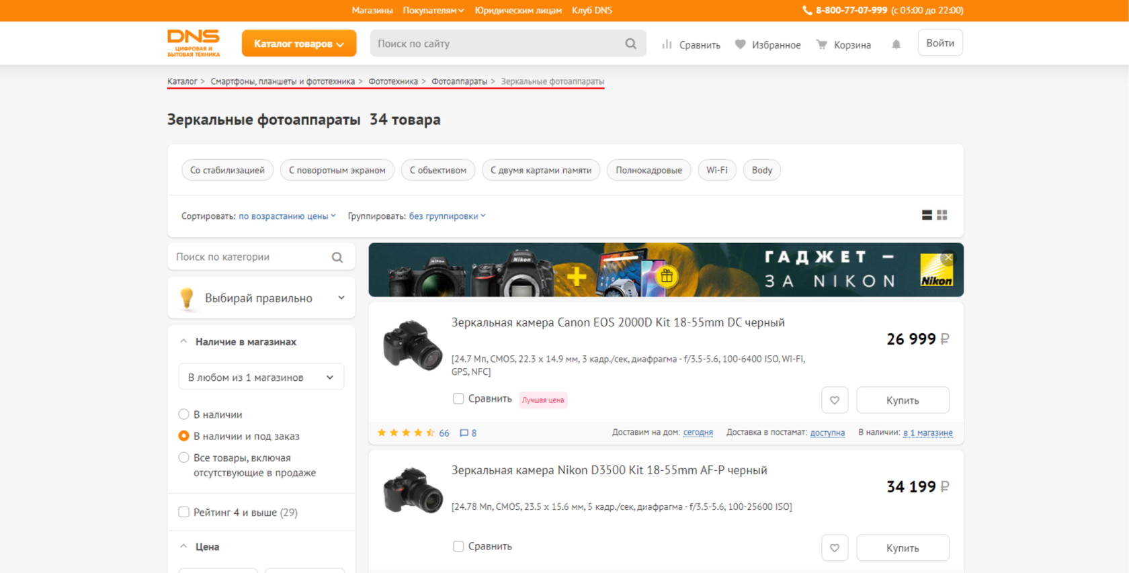The width and height of the screenshot is (1129, 573).
Task: Apply Wi-Fi filter chip
Action: point(717,170)
